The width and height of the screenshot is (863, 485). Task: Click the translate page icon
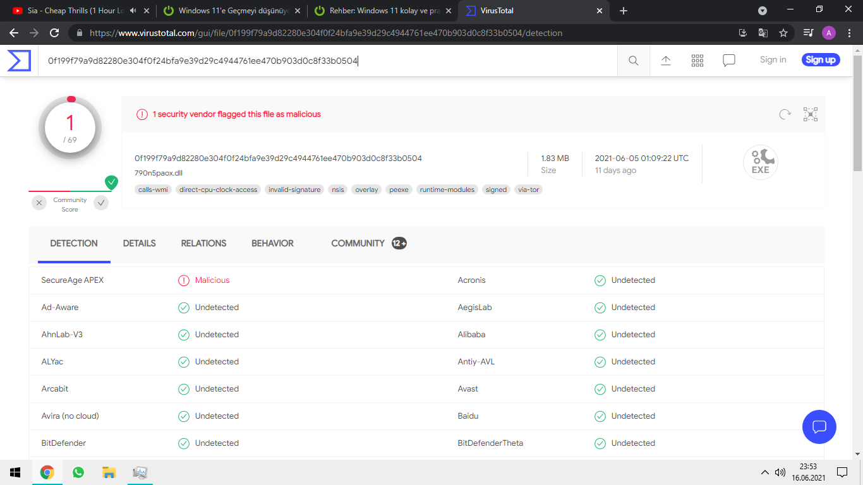[763, 33]
